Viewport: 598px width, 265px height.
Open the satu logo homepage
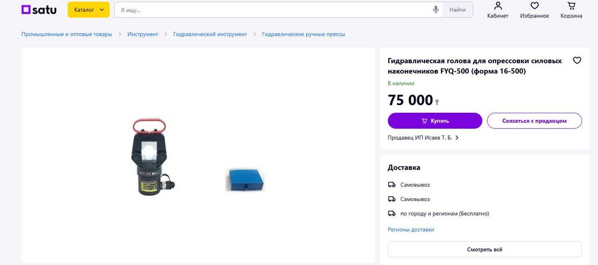coord(39,10)
